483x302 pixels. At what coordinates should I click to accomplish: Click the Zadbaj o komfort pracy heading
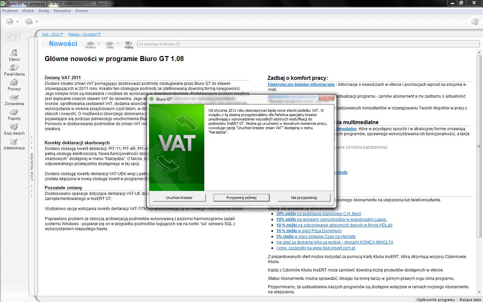click(298, 78)
